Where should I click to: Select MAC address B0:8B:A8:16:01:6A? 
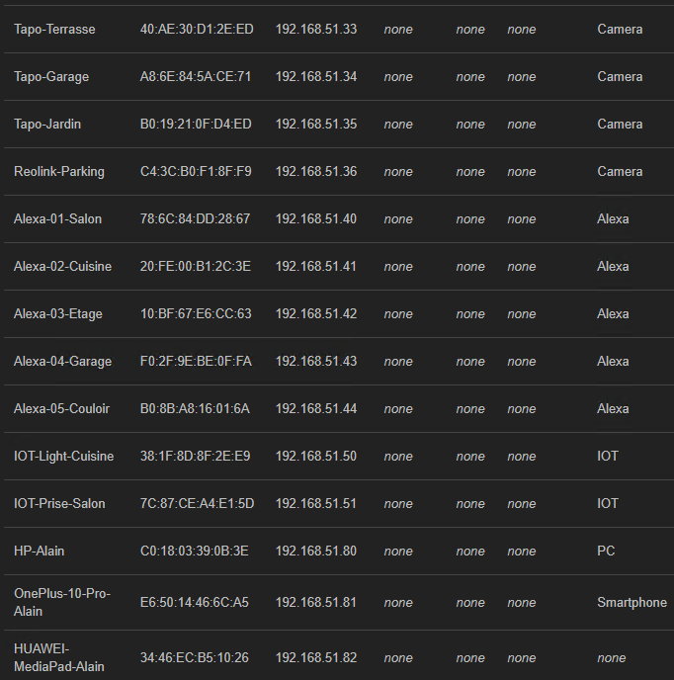[x=195, y=409]
